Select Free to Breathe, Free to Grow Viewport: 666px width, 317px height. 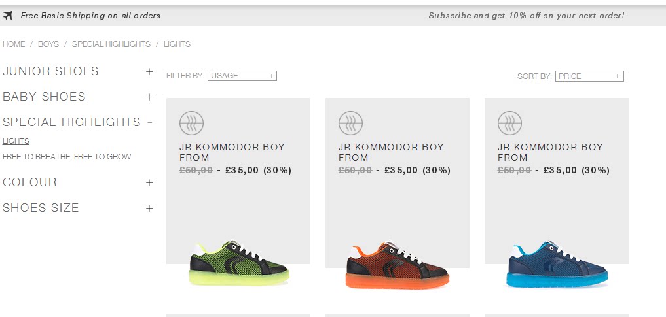(x=67, y=157)
